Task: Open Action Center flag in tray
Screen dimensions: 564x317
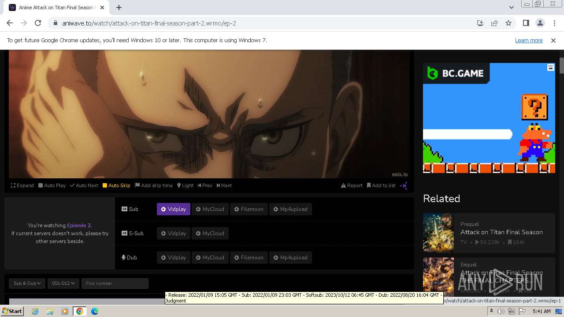Action: pos(522,311)
